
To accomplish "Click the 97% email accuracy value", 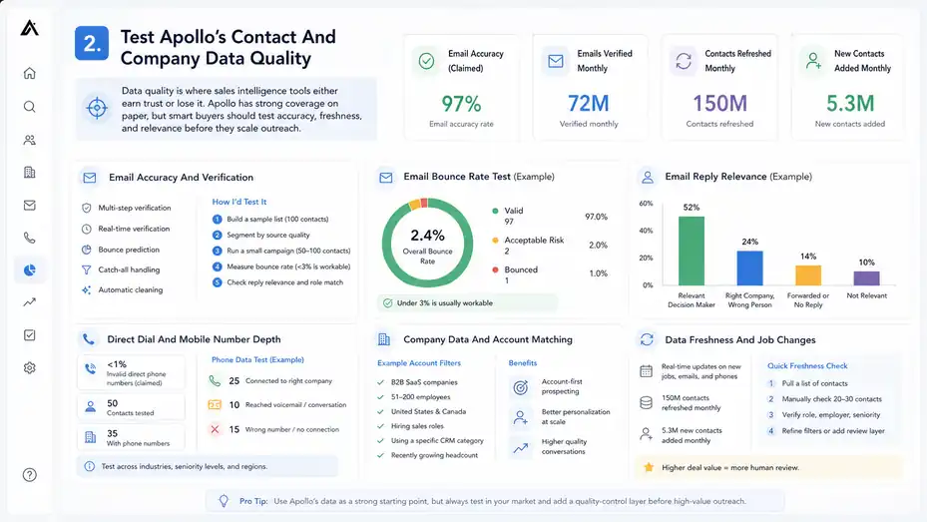I will click(x=461, y=104).
